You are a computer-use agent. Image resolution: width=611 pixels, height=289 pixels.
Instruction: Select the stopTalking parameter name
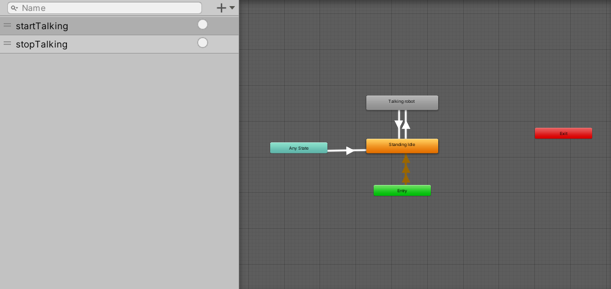point(41,44)
